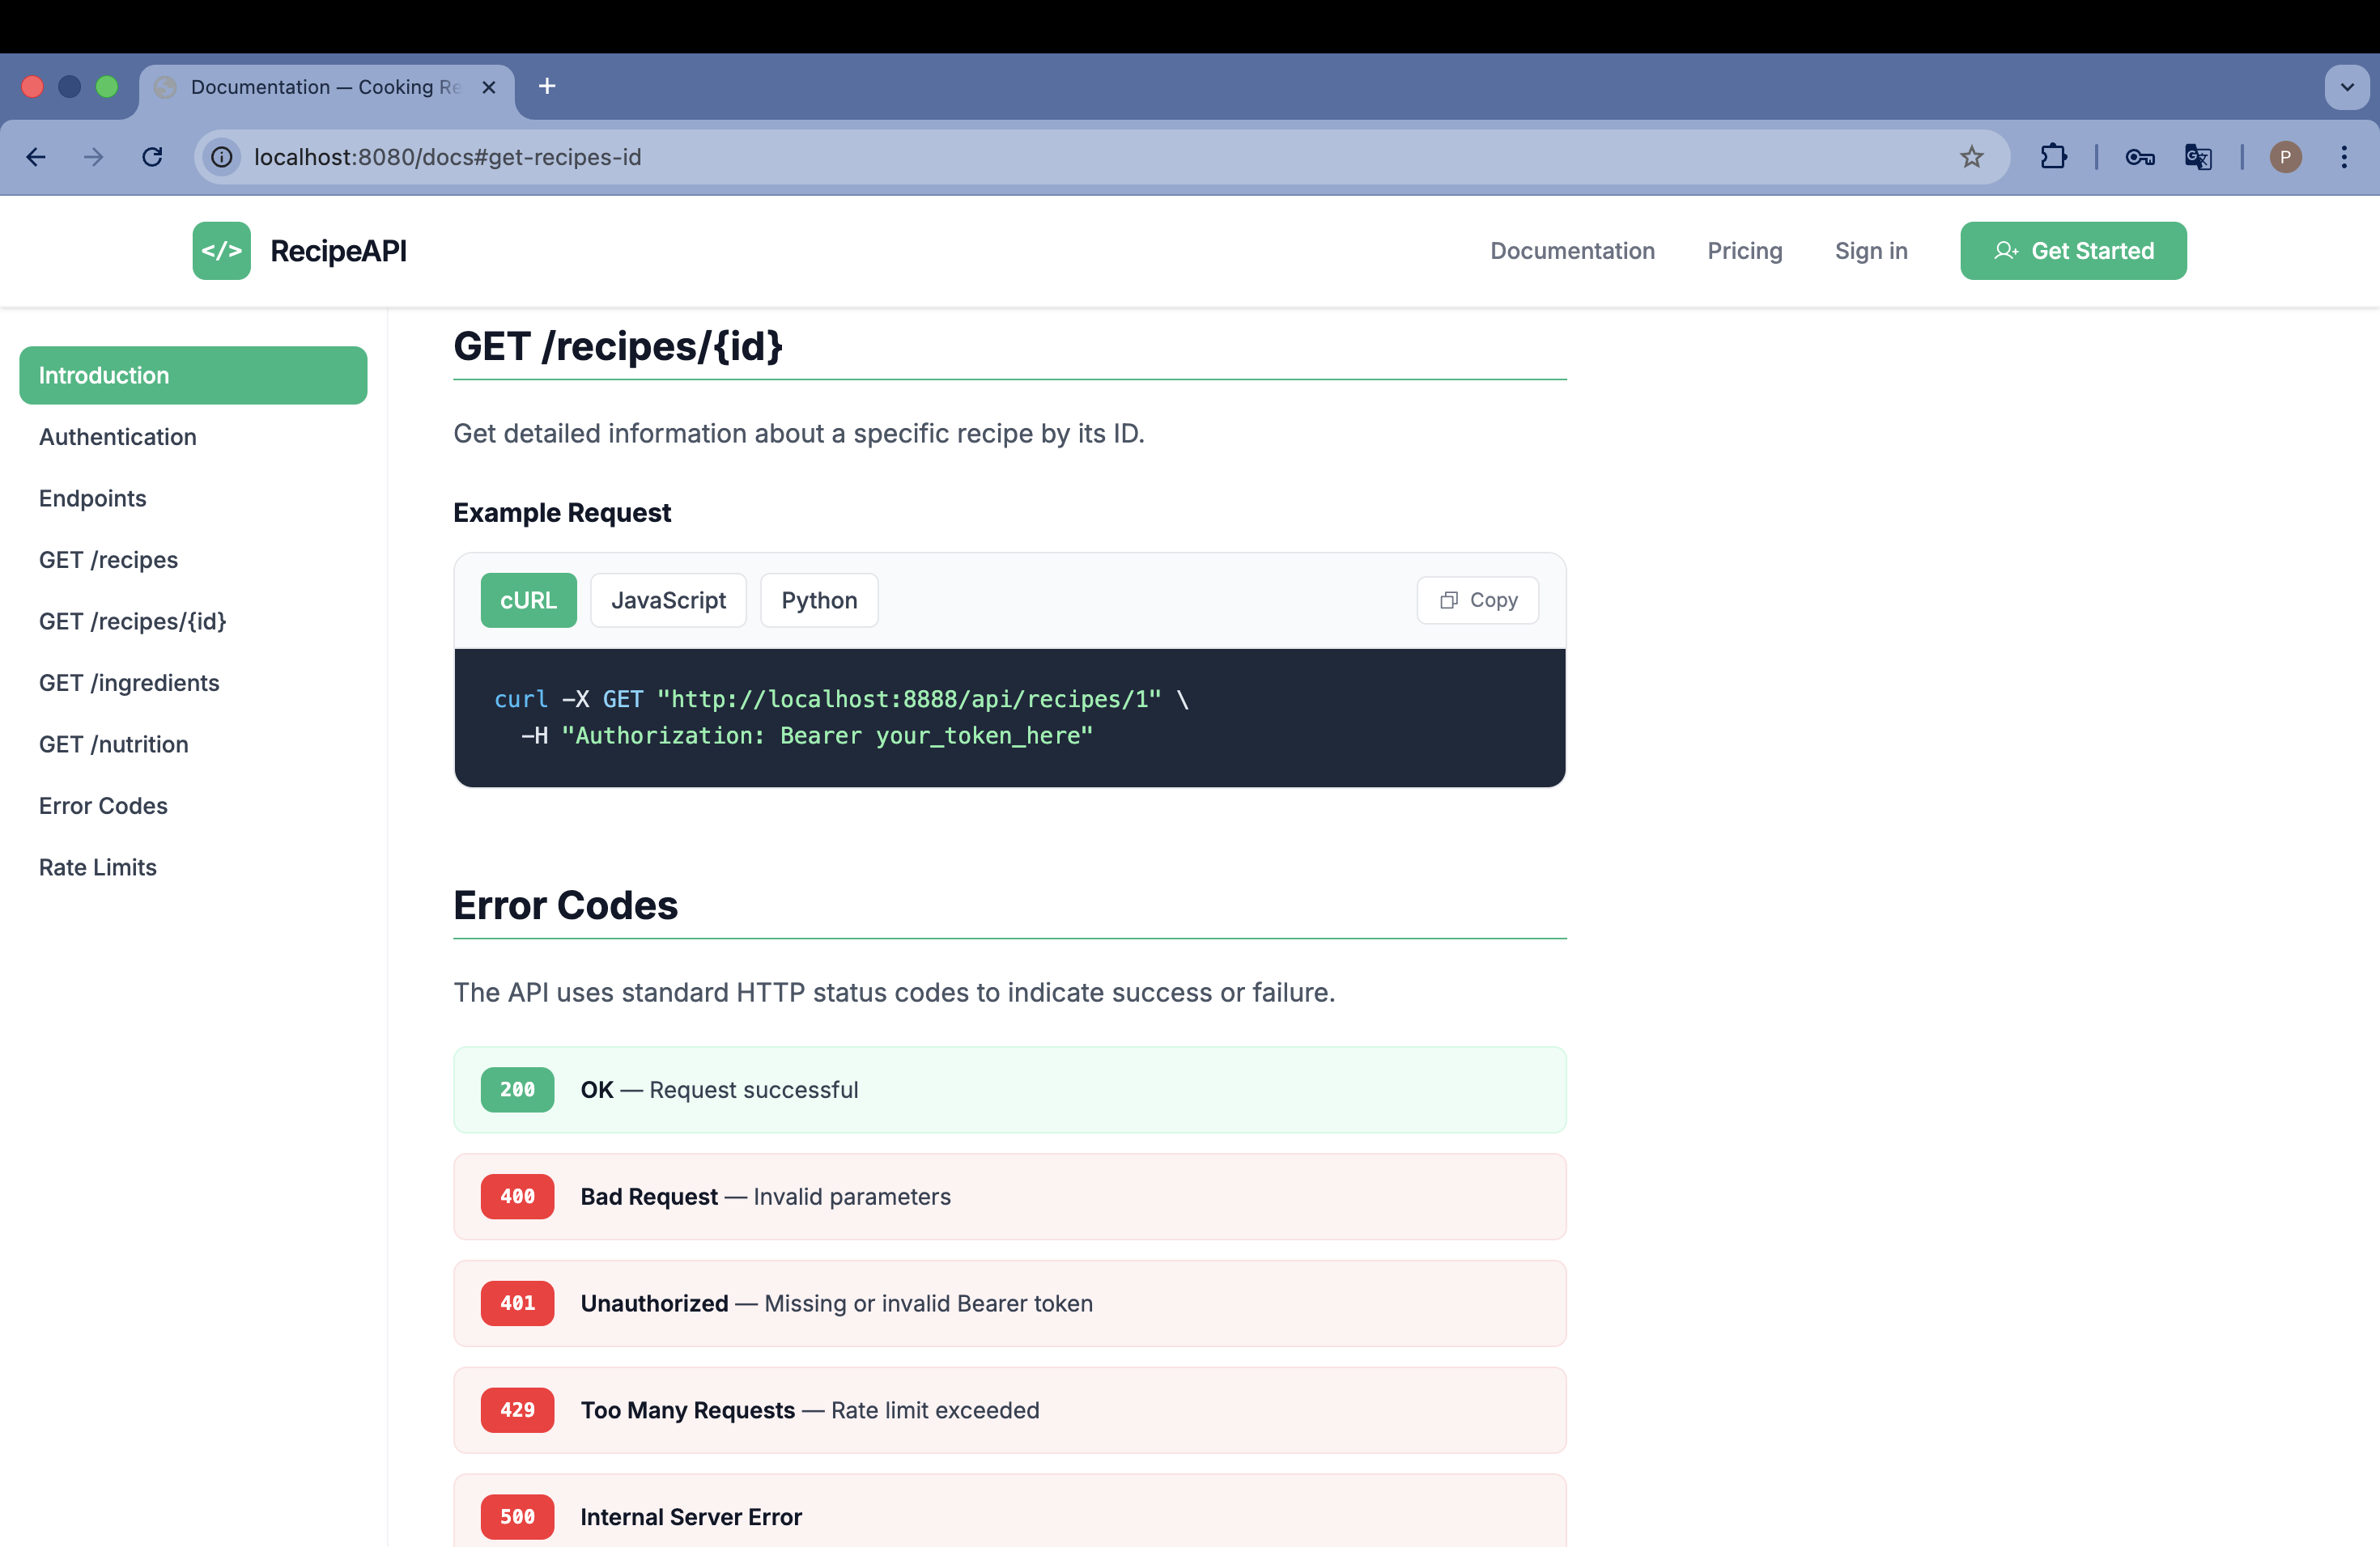Screen dimensions: 2380x1547
Task: Open the password manager key icon
Action: point(2139,157)
